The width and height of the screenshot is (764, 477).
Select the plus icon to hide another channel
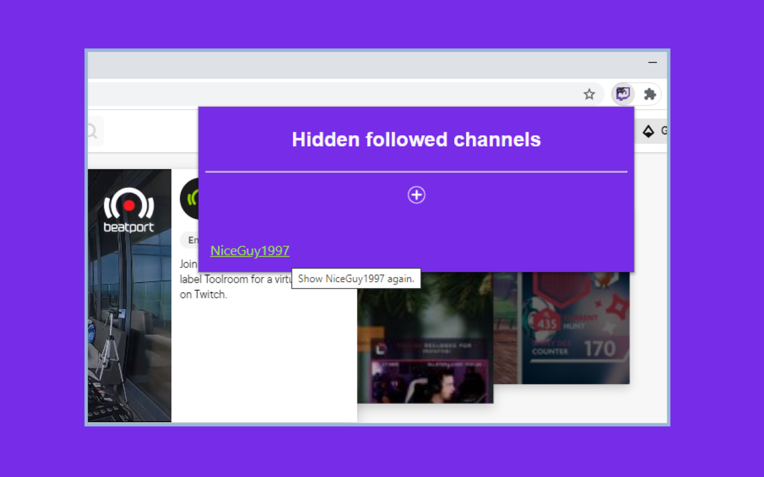tap(416, 195)
